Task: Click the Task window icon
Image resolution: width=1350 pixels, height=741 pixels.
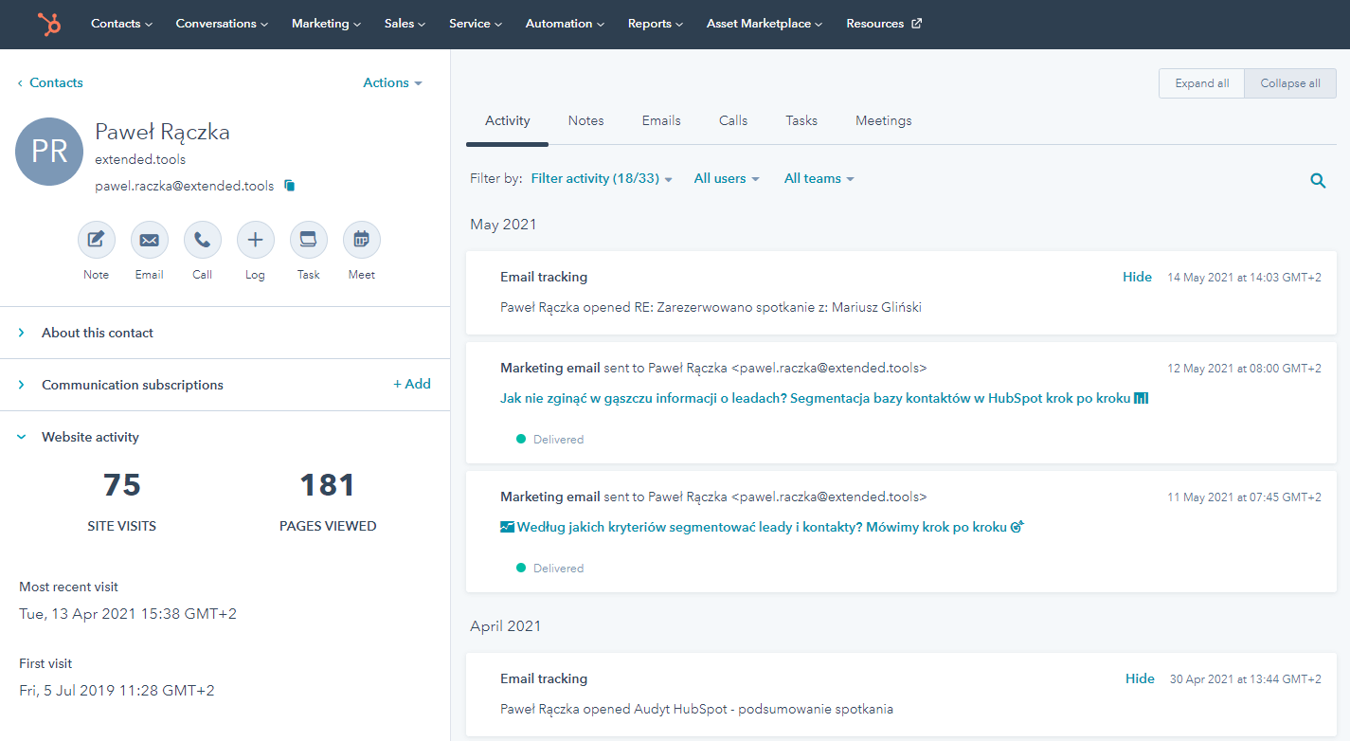Action: click(x=308, y=241)
